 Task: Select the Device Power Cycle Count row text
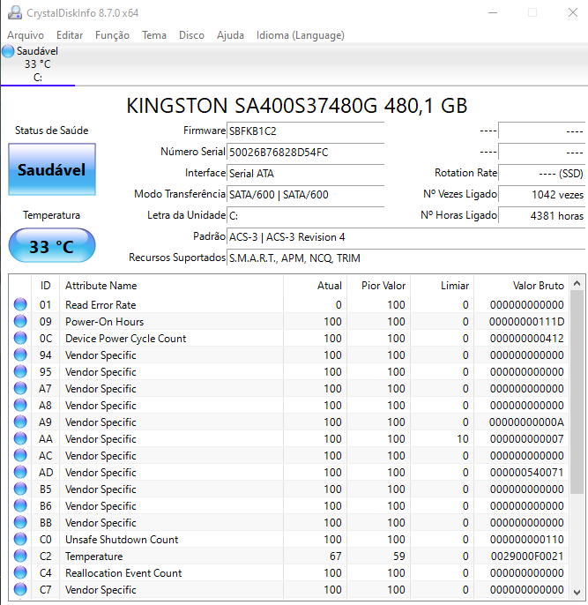click(126, 339)
